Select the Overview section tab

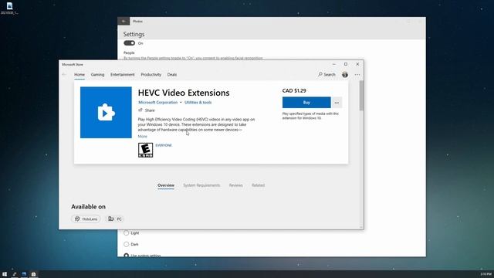point(166,185)
